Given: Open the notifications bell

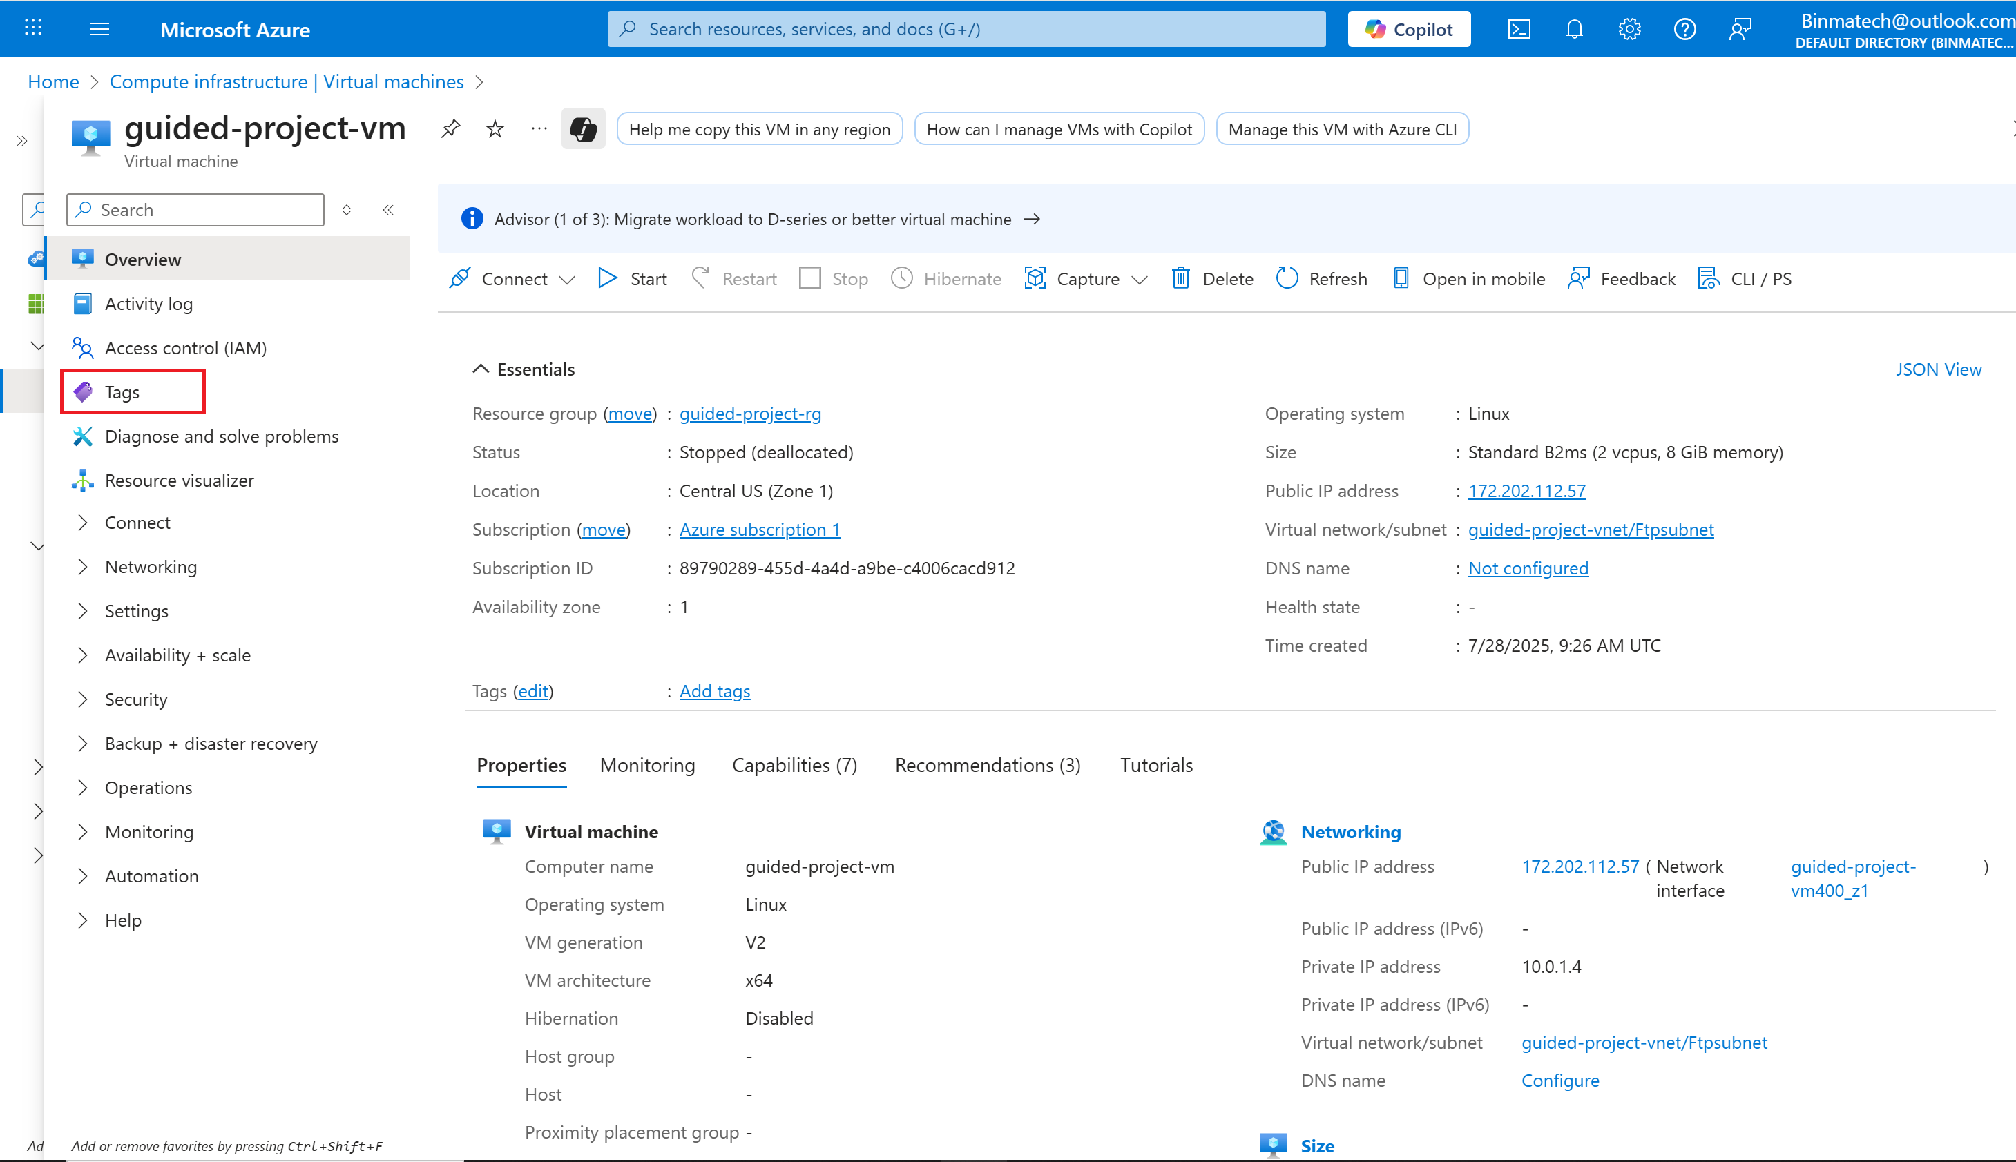Looking at the screenshot, I should point(1574,30).
